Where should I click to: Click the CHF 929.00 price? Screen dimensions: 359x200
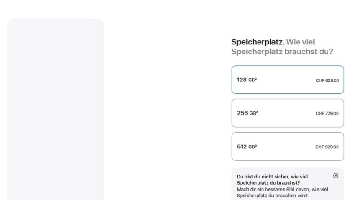327,147
